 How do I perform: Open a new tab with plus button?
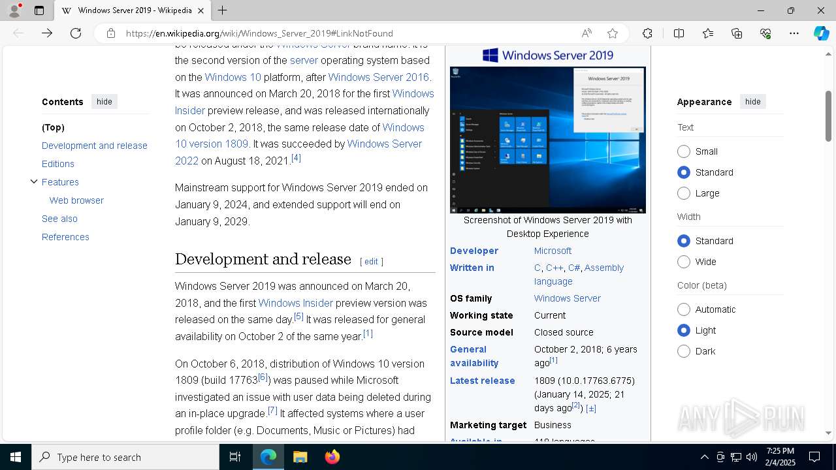tap(223, 10)
